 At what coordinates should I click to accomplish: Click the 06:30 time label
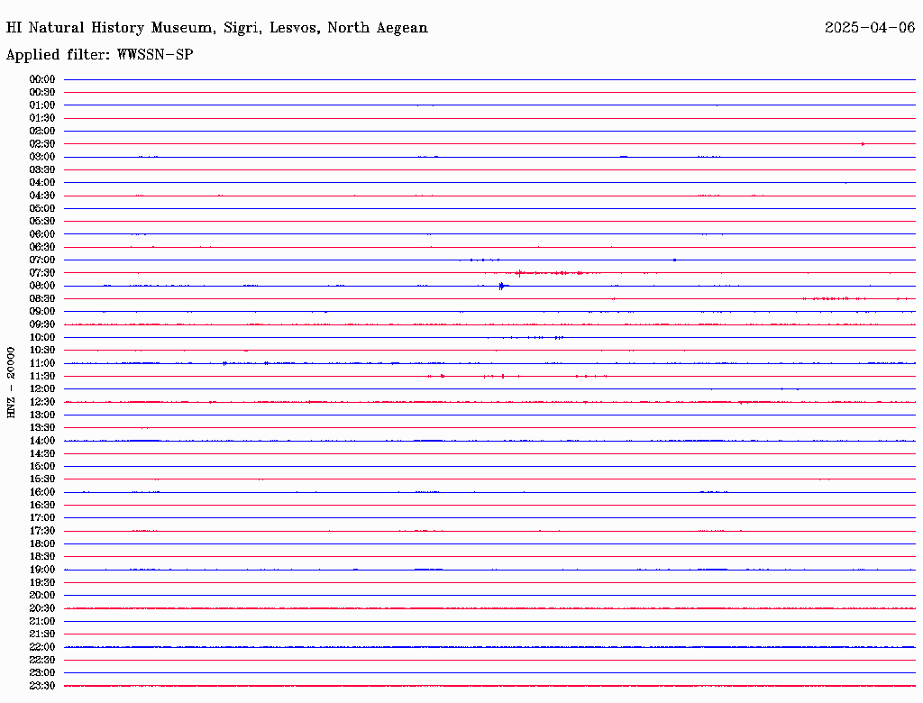pyautogui.click(x=42, y=247)
